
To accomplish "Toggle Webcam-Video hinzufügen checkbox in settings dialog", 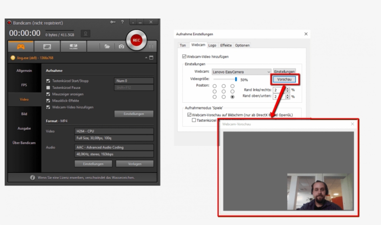I will tap(184, 56).
